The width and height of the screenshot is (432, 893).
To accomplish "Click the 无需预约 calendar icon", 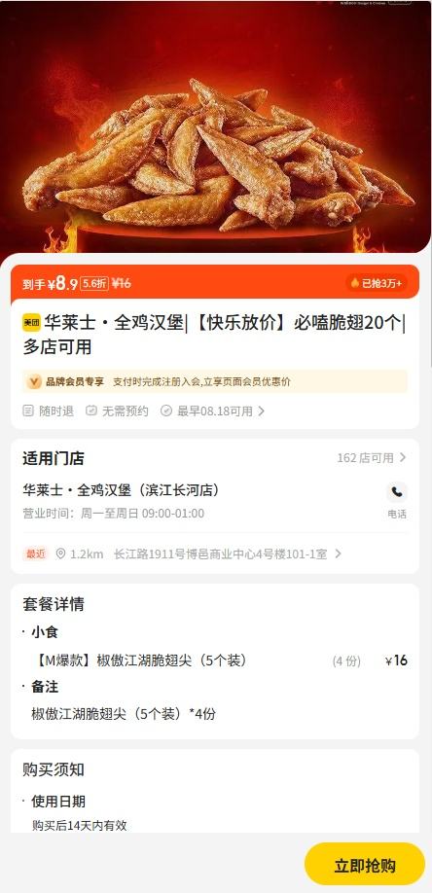I will tap(91, 411).
